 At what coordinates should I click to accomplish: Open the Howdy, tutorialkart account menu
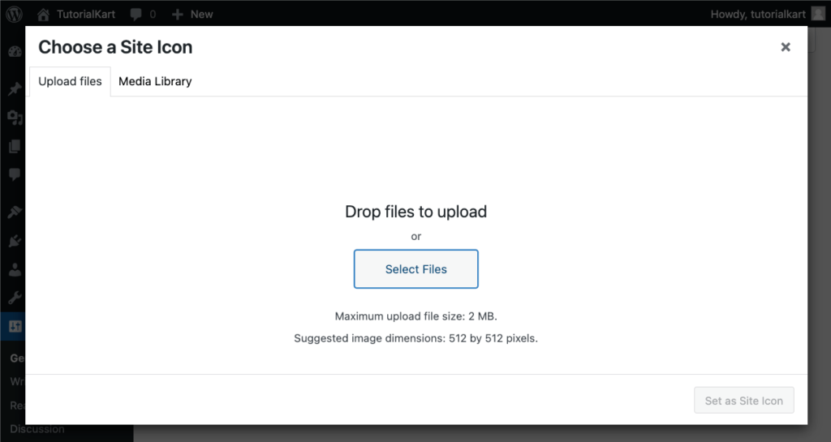(768, 15)
